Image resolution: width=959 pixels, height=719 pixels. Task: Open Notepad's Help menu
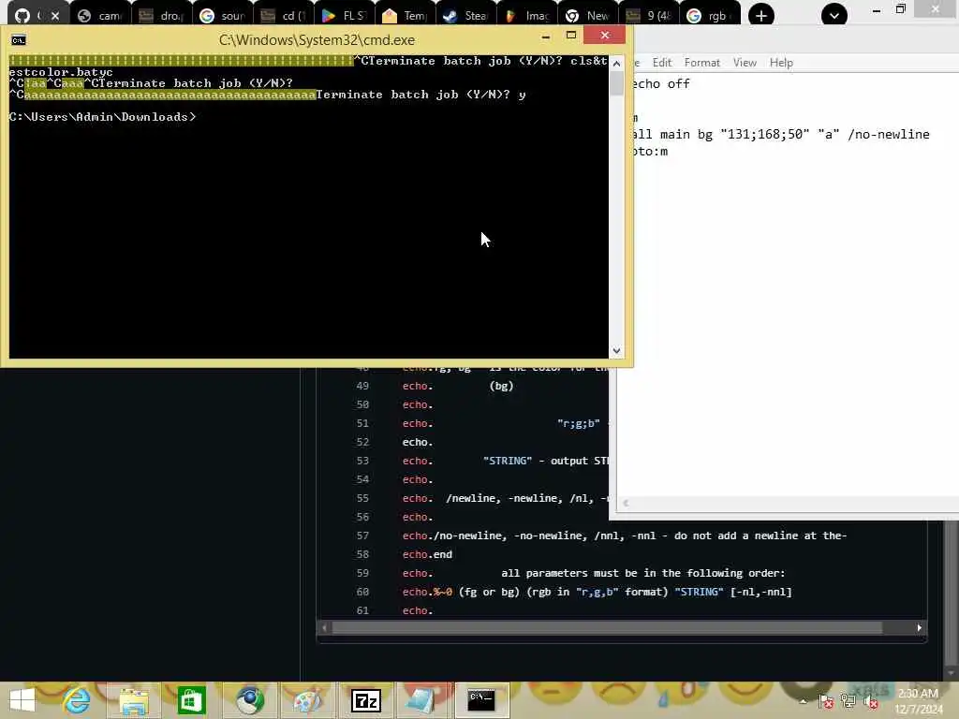[781, 63]
